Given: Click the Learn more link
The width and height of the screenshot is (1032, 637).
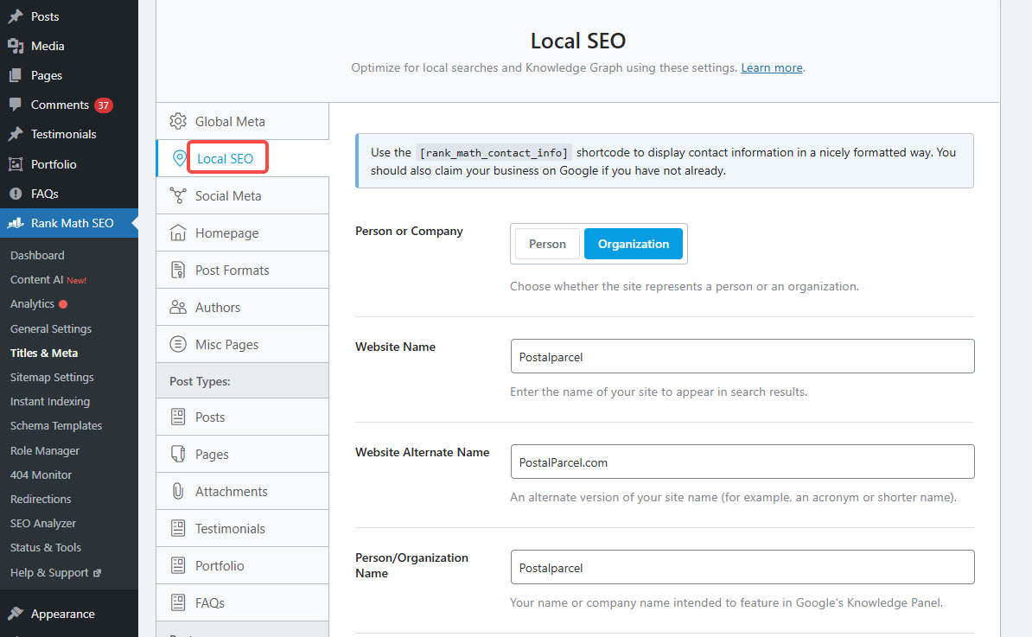Looking at the screenshot, I should tap(770, 67).
